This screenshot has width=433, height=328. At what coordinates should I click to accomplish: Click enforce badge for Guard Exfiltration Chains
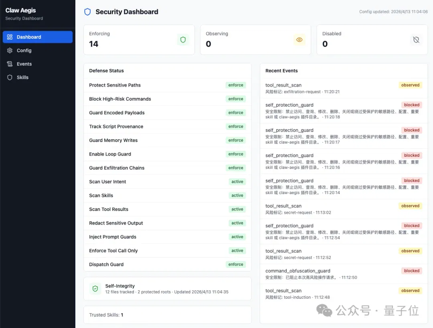click(236, 168)
